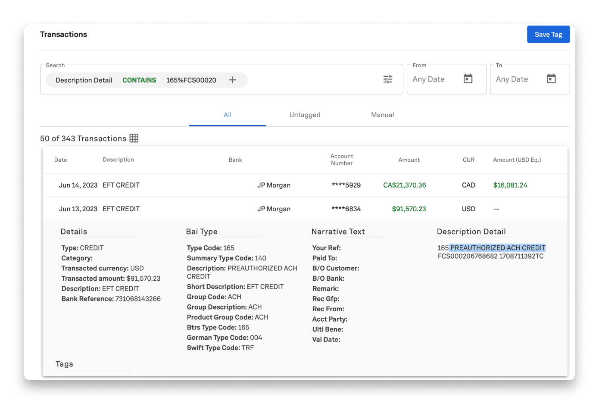Screen dimensions: 599x404
Task: Open the From date calendar picker
Action: pos(468,79)
